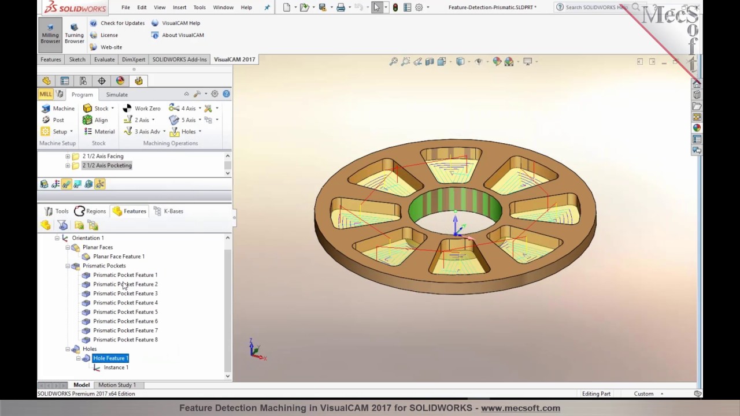Open the 2 Axis operations dropdown
Image resolution: width=740 pixels, height=416 pixels.
tap(139, 120)
